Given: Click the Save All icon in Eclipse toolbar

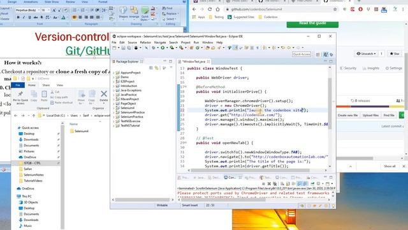Looking at the screenshot, I should point(129,48).
